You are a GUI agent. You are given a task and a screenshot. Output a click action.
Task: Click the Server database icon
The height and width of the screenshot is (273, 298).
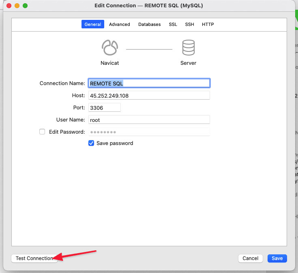pos(188,48)
